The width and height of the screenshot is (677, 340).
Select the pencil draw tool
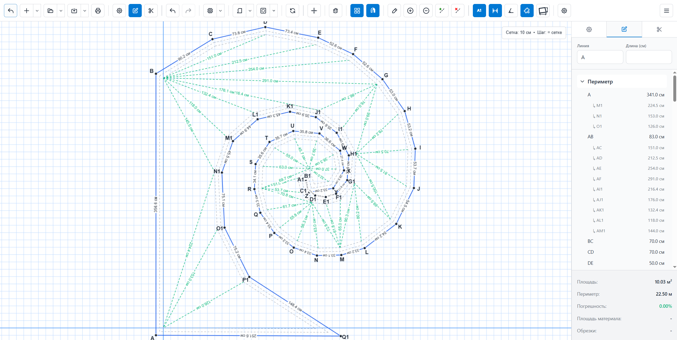pos(394,11)
